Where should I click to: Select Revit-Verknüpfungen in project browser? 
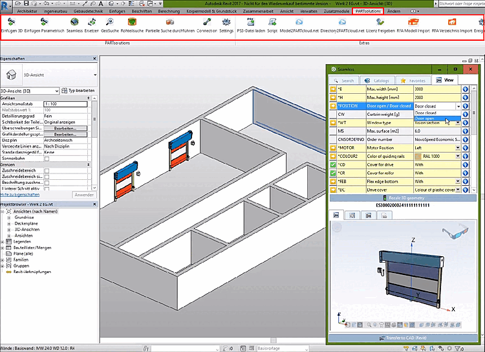[x=32, y=272]
